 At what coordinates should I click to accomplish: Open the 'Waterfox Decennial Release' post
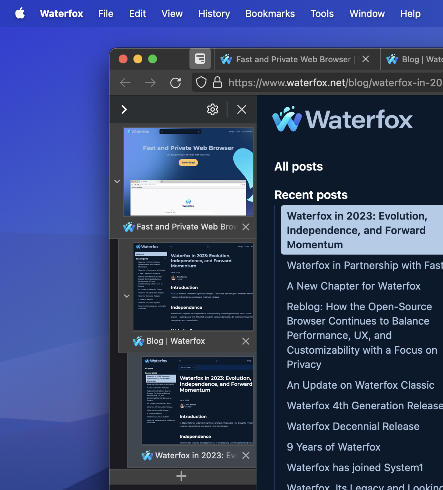(353, 426)
